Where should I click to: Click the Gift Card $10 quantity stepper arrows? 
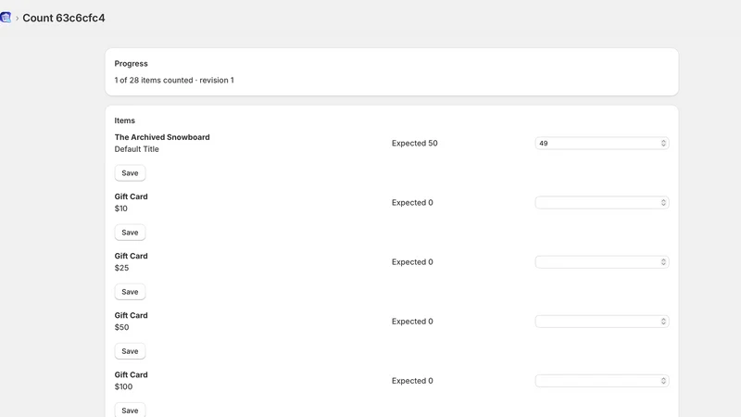click(x=663, y=203)
